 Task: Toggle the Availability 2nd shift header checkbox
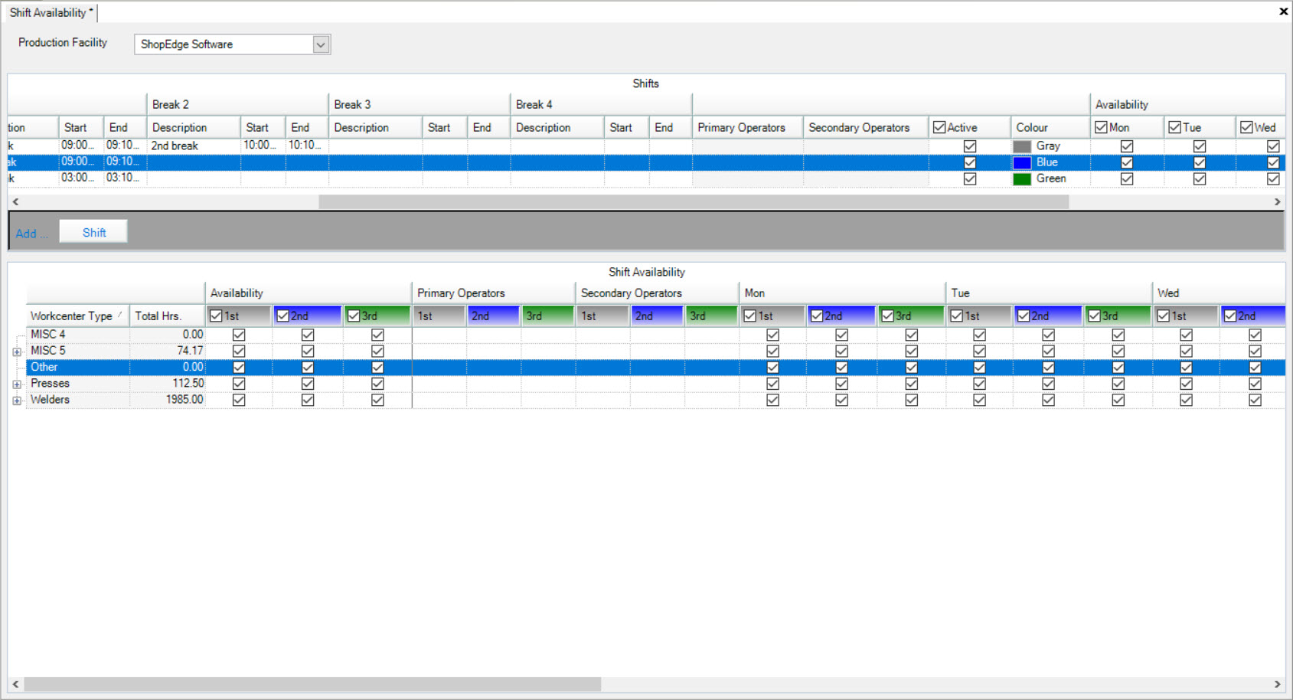282,316
